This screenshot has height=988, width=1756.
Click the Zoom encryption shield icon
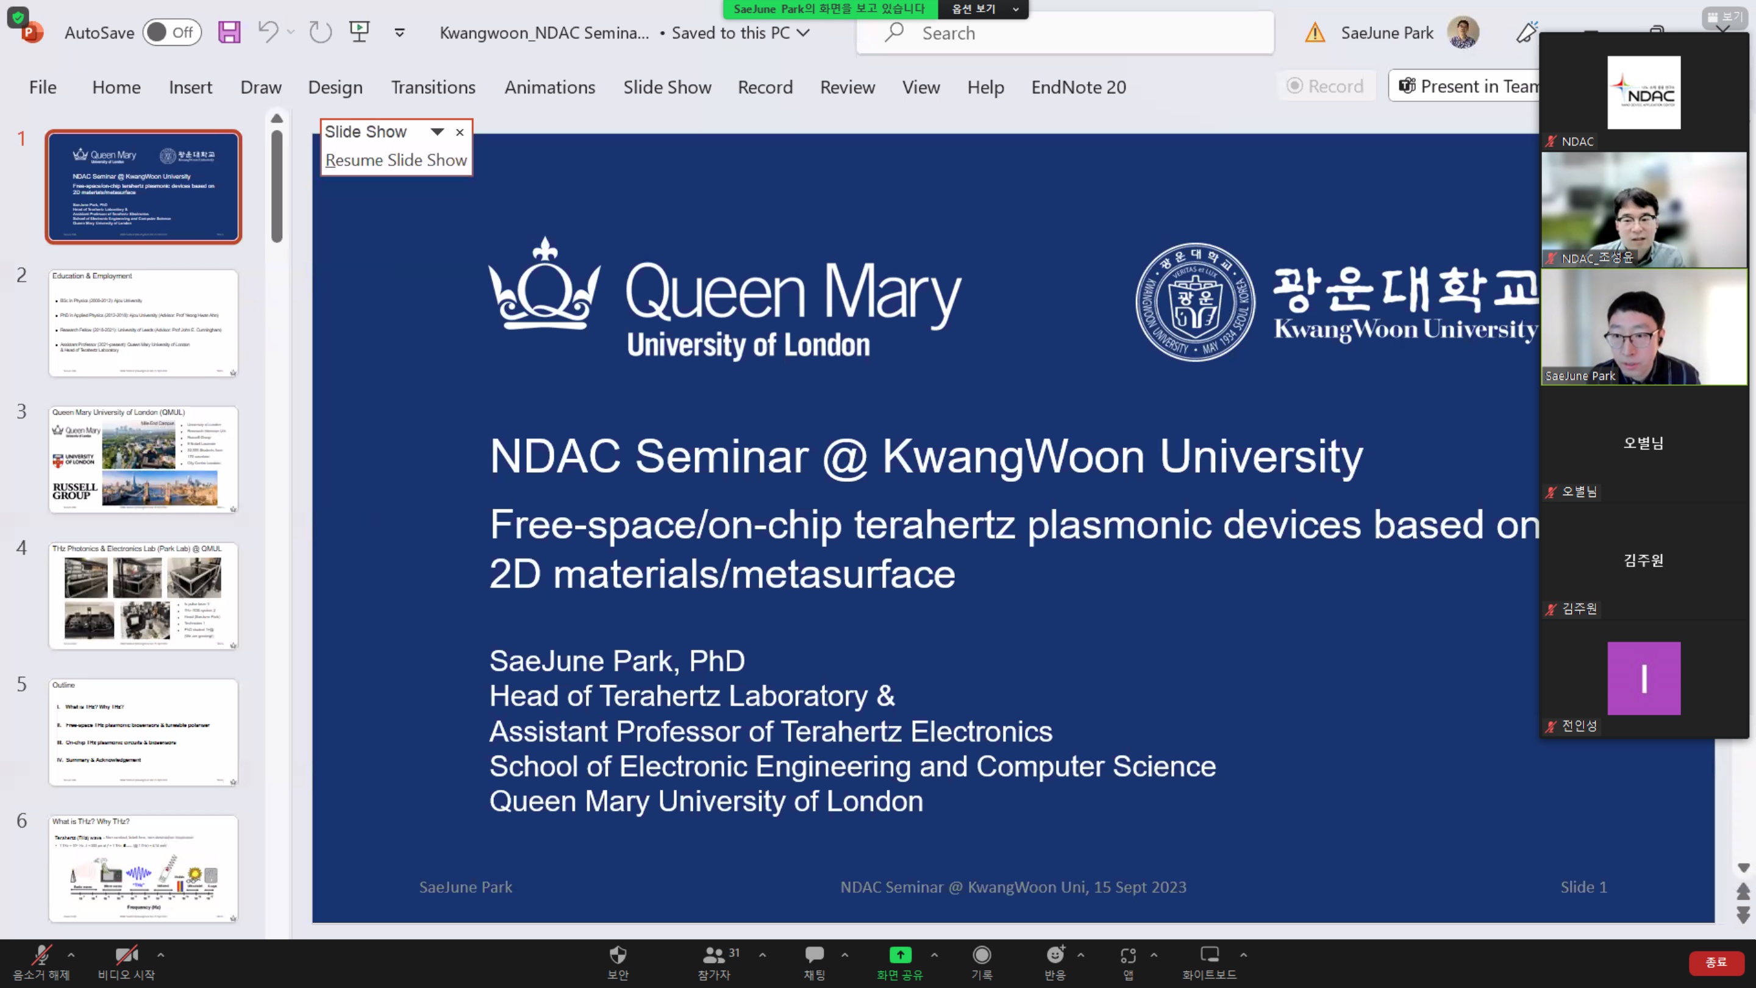point(18,16)
